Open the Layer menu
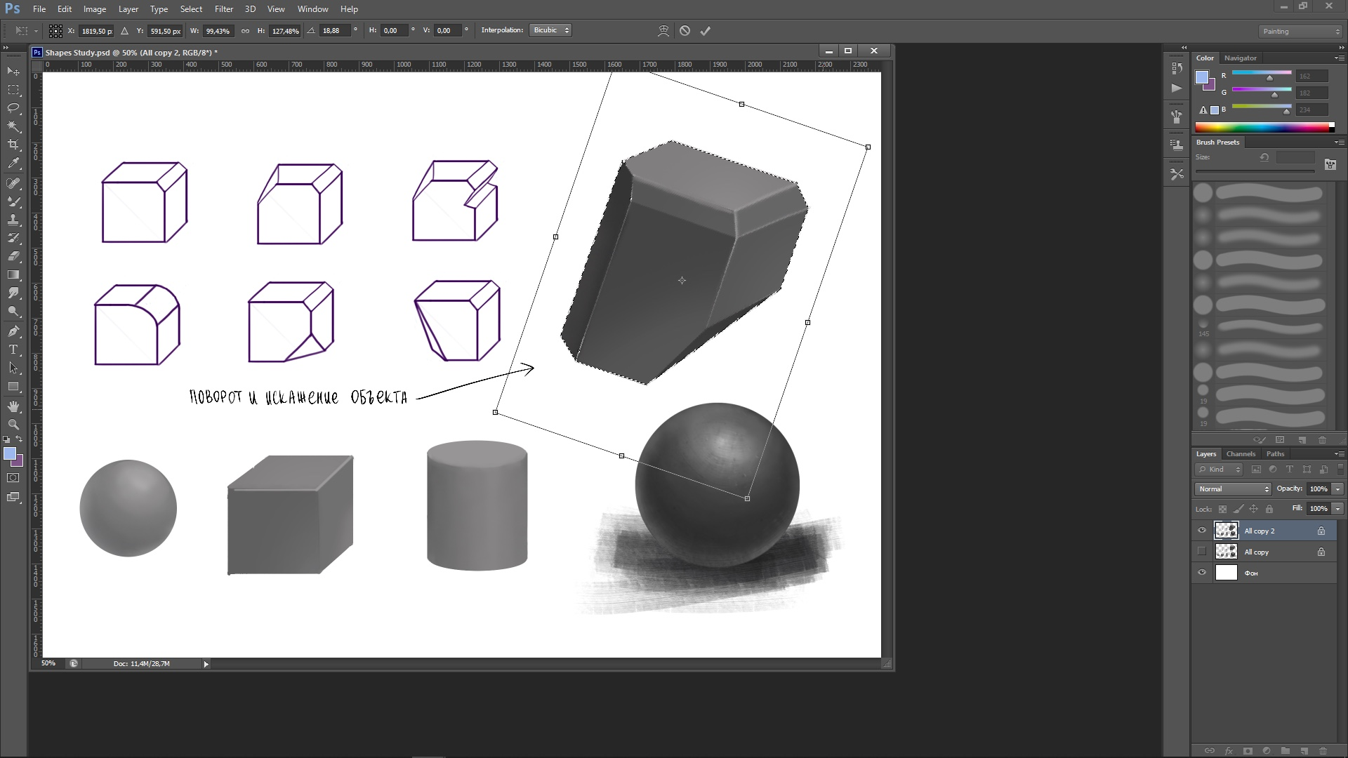Screen dimensions: 1348x758 tap(128, 8)
